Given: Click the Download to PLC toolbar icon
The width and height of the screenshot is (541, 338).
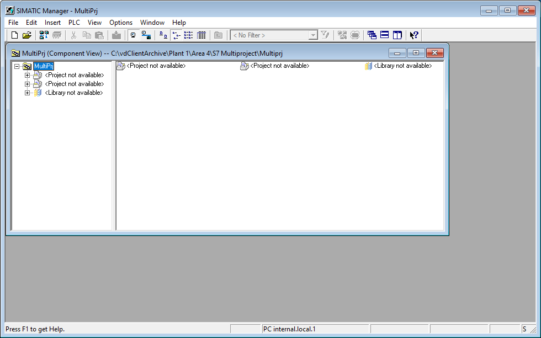Looking at the screenshot, I should coord(116,35).
